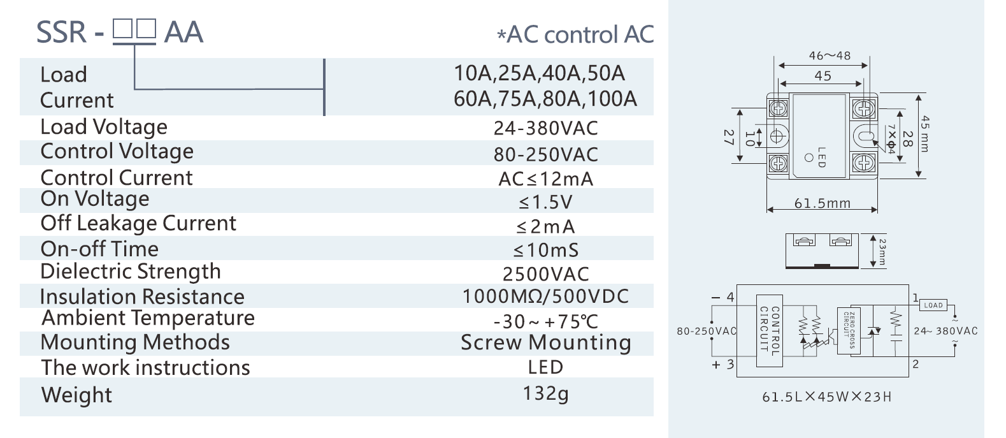
Task: Click the "*AC control AC" heading
Action: (575, 35)
